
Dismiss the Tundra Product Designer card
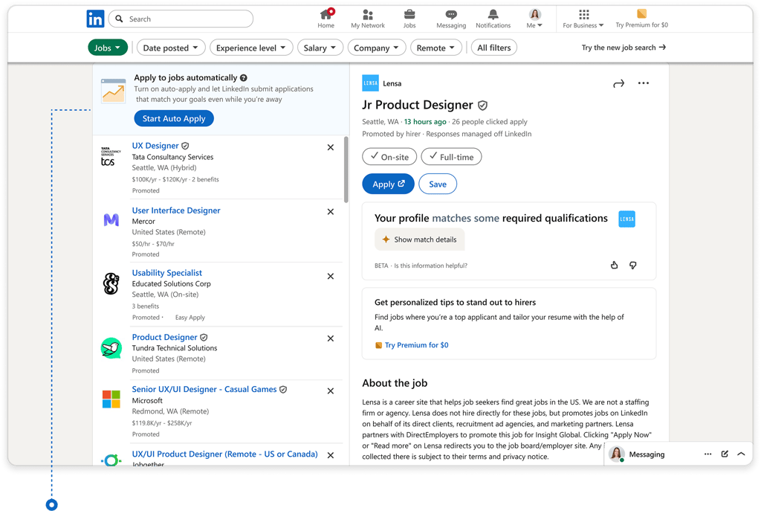click(x=331, y=338)
